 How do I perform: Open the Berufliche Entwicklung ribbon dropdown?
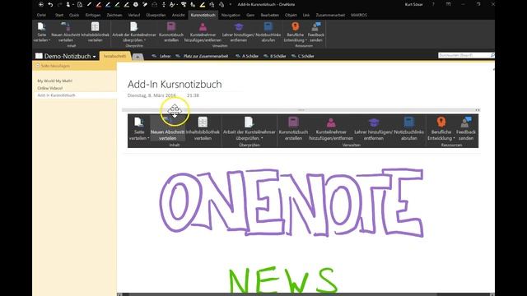(x=295, y=32)
